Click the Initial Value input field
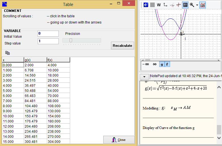The width and height of the screenshot is (222, 146). point(48,33)
